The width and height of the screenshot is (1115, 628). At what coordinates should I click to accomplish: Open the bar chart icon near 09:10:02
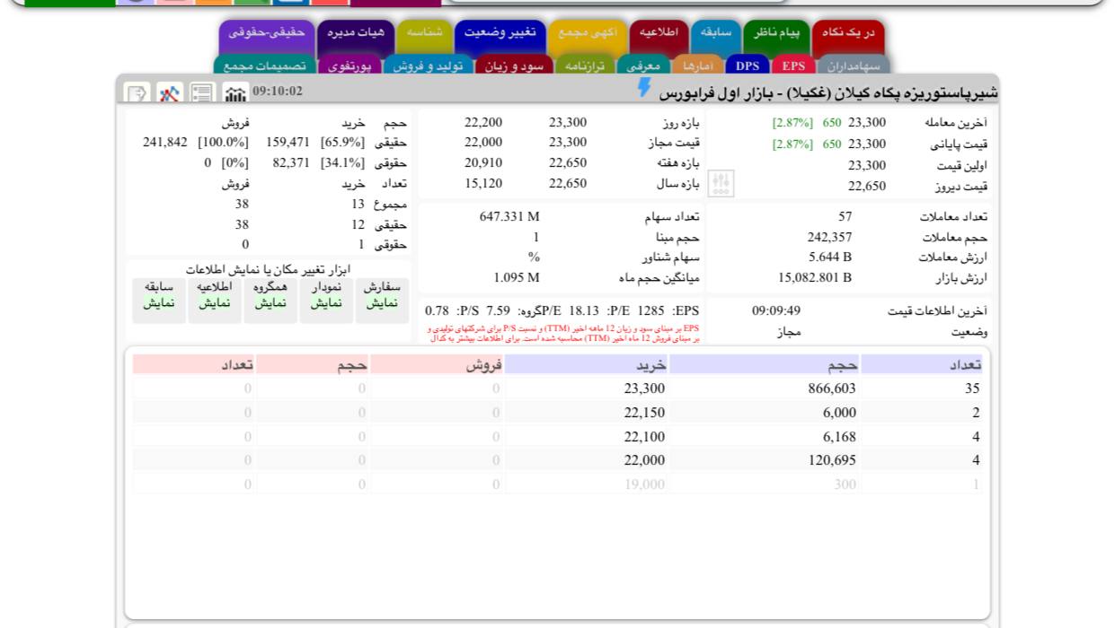(x=235, y=93)
